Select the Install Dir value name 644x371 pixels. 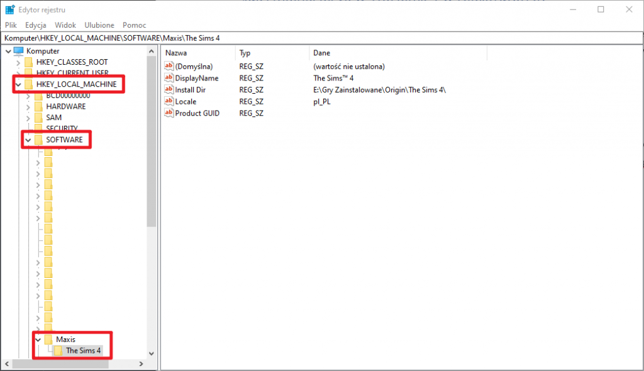point(190,89)
